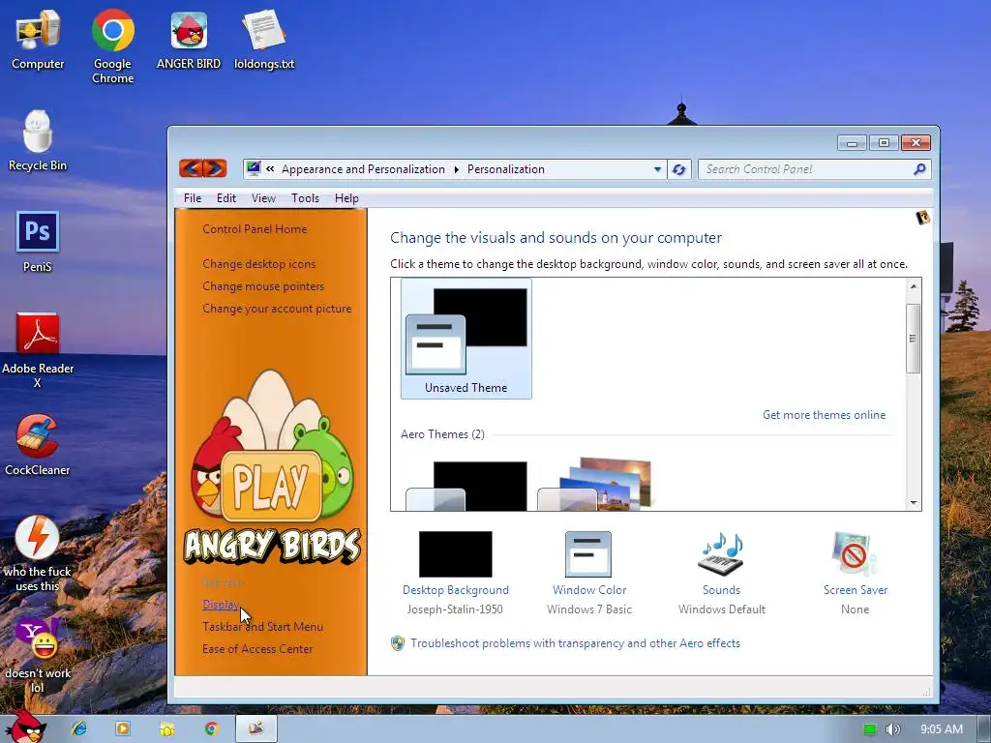Click the Personalization taskbar button
This screenshot has height=743, width=991.
click(x=255, y=728)
